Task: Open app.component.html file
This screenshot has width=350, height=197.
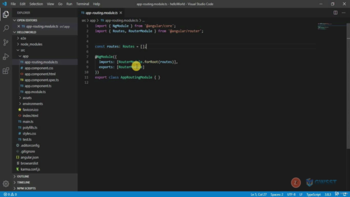Action: click(45, 74)
